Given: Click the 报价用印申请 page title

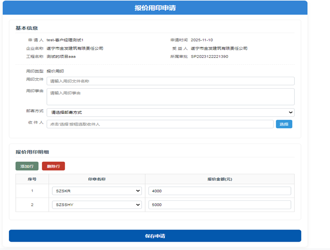Looking at the screenshot, I should pos(155,8).
